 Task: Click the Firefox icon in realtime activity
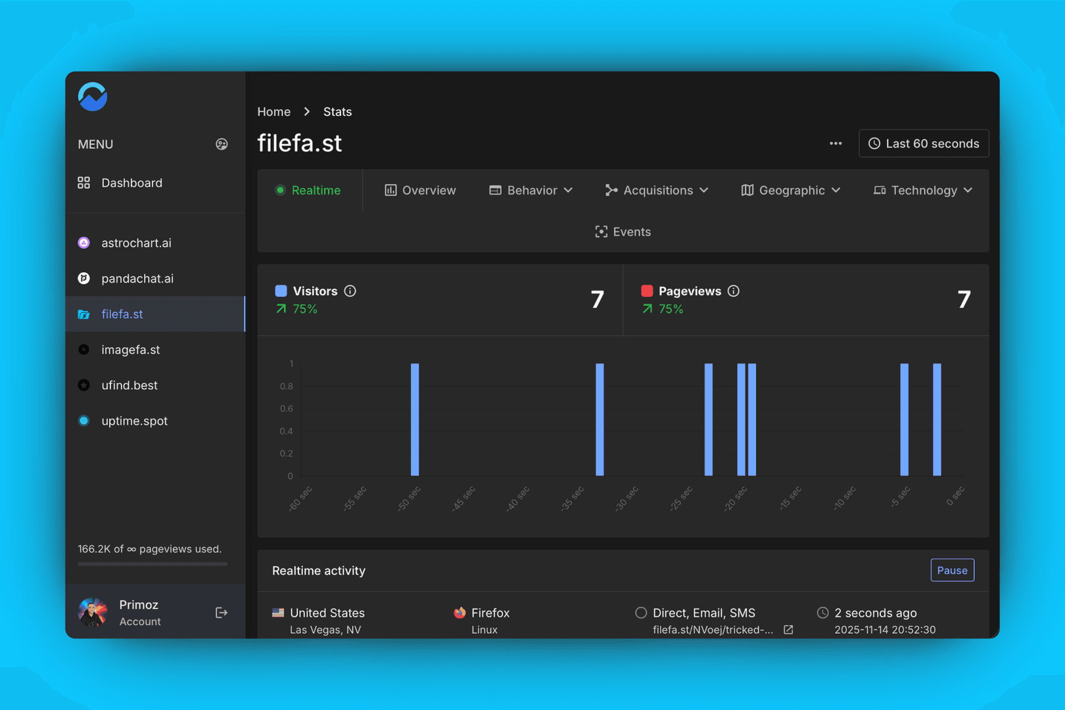[460, 612]
